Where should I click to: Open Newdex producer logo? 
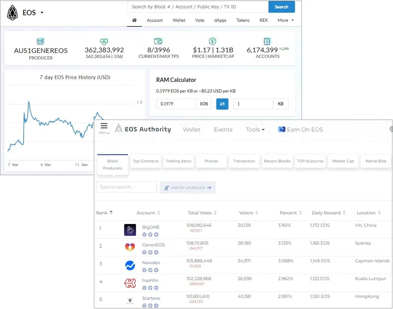pos(130,265)
